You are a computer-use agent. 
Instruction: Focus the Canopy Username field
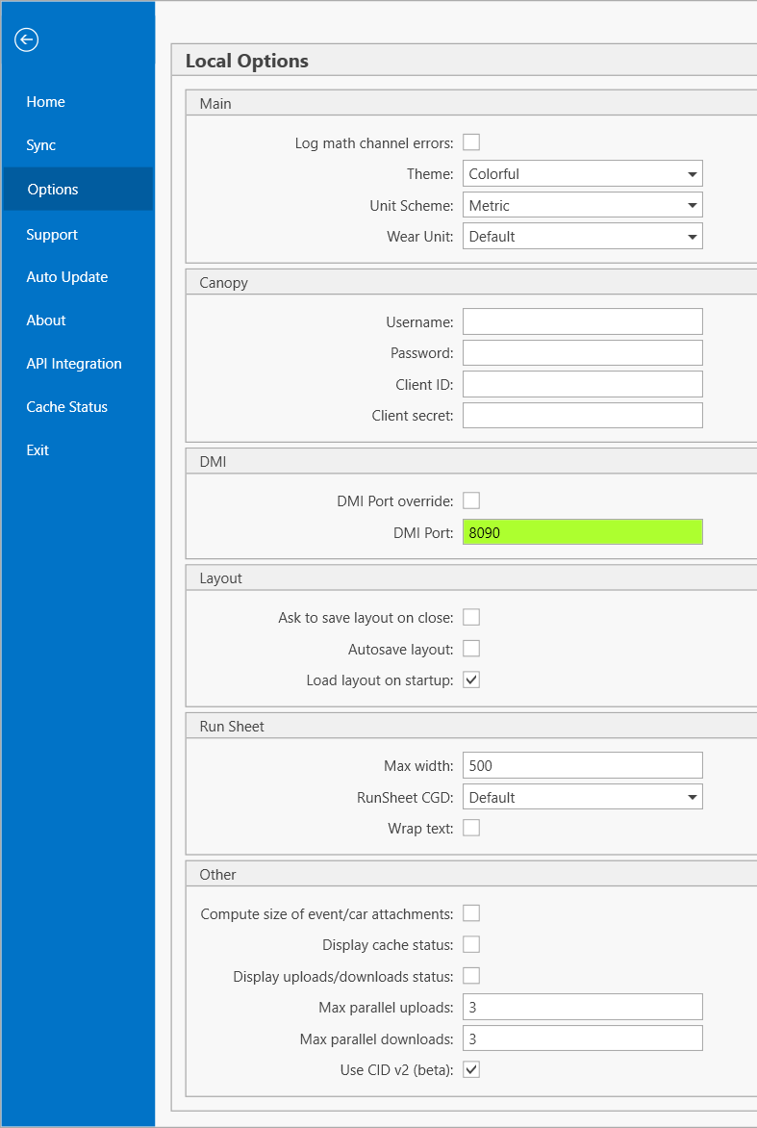tap(582, 321)
